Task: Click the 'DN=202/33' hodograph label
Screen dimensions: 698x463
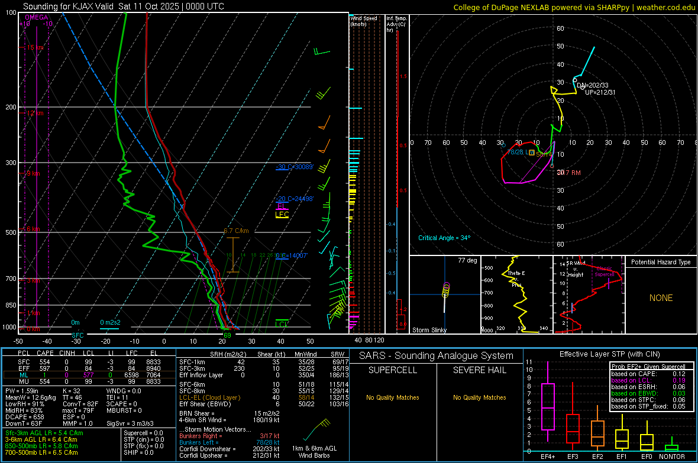Action: (x=593, y=85)
